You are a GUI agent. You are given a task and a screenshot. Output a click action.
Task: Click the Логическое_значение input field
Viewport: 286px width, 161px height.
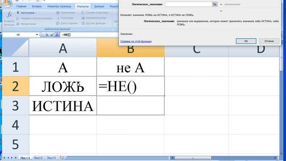189,4
